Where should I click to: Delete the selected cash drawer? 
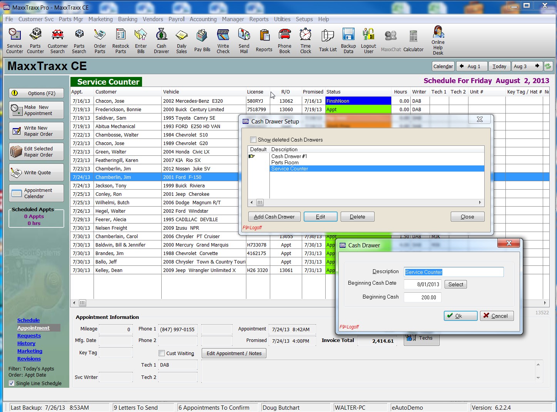pos(357,217)
